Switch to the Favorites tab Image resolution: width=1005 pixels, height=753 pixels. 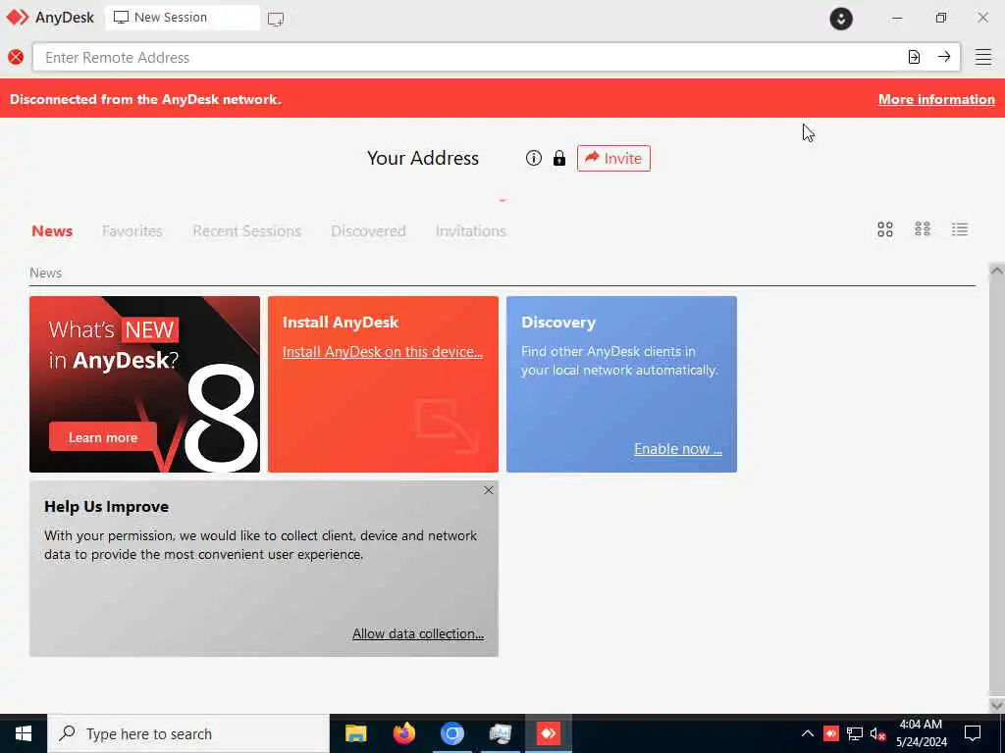(132, 231)
